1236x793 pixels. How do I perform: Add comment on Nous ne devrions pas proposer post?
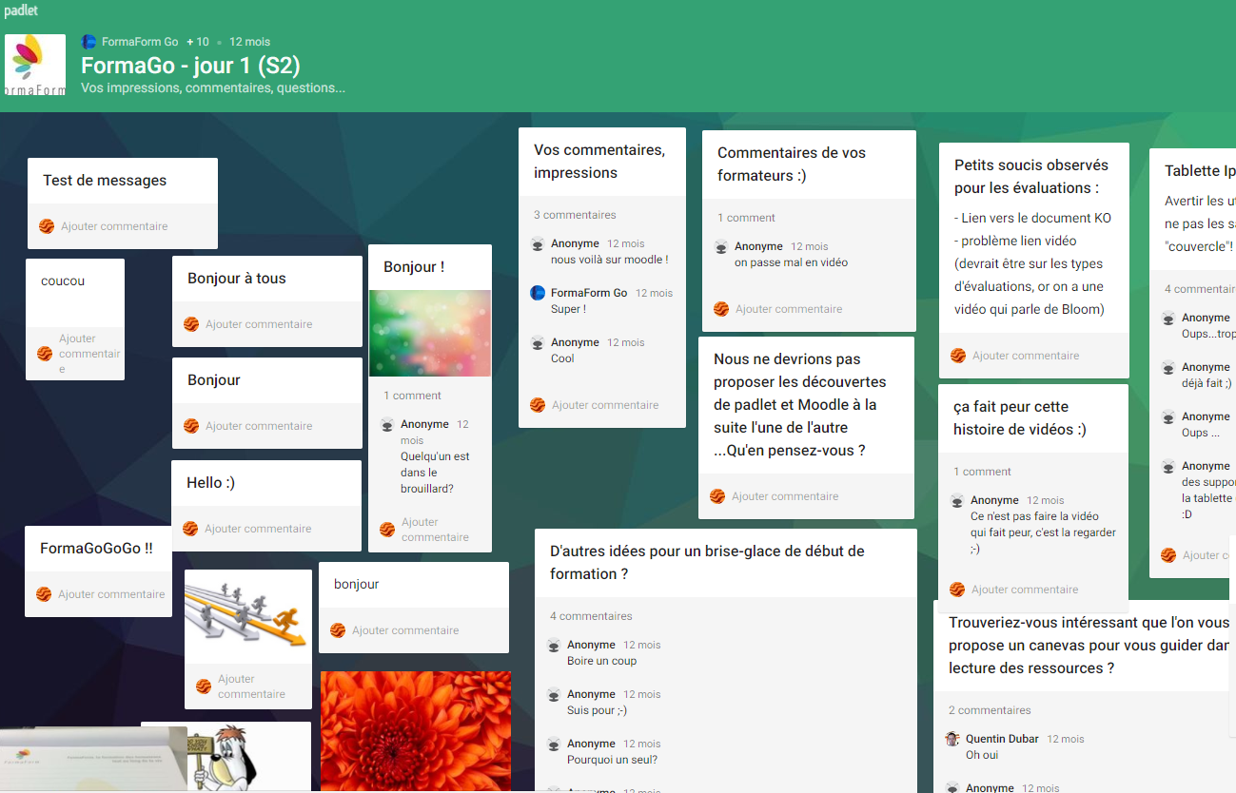point(785,496)
